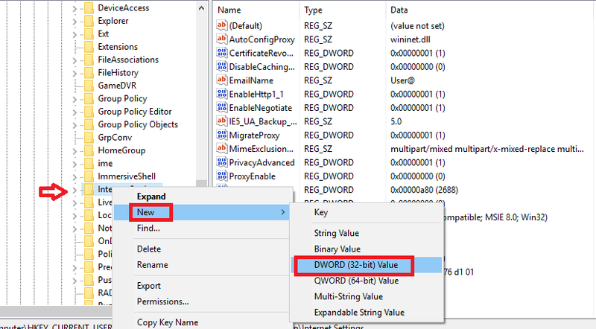Screen dimensions: 596x329
Task: Click the IE5_UA_Backup_... string icon
Action: pos(222,121)
